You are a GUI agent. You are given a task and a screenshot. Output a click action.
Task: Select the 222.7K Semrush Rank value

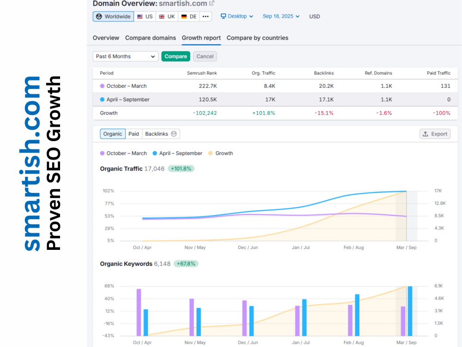point(208,86)
